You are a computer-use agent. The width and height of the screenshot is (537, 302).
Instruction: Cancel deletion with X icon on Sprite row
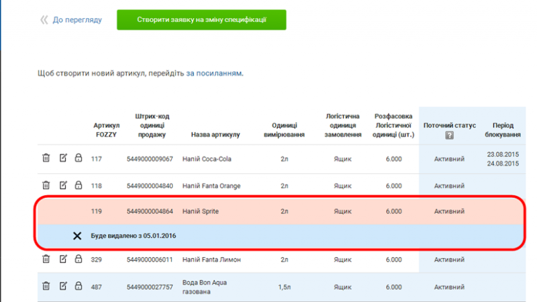tap(77, 236)
